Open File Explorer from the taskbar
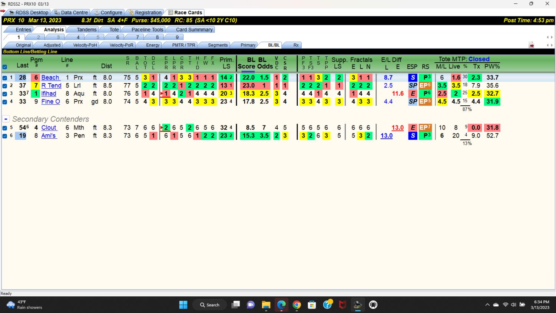 [266, 305]
